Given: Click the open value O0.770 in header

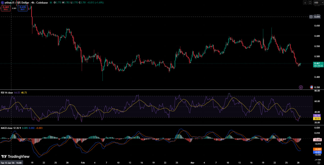Looking at the screenshot, I should (57, 3).
